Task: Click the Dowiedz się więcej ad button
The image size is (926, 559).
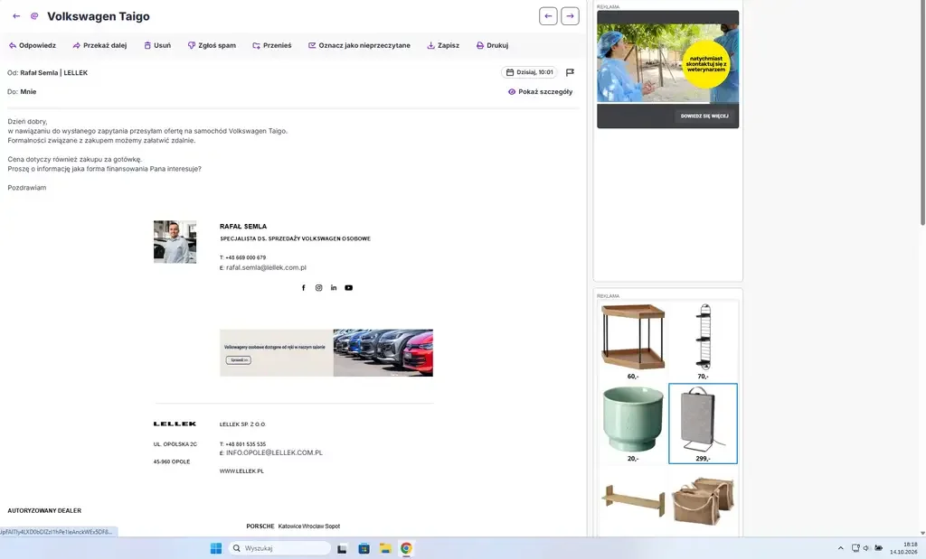Action: tap(704, 116)
